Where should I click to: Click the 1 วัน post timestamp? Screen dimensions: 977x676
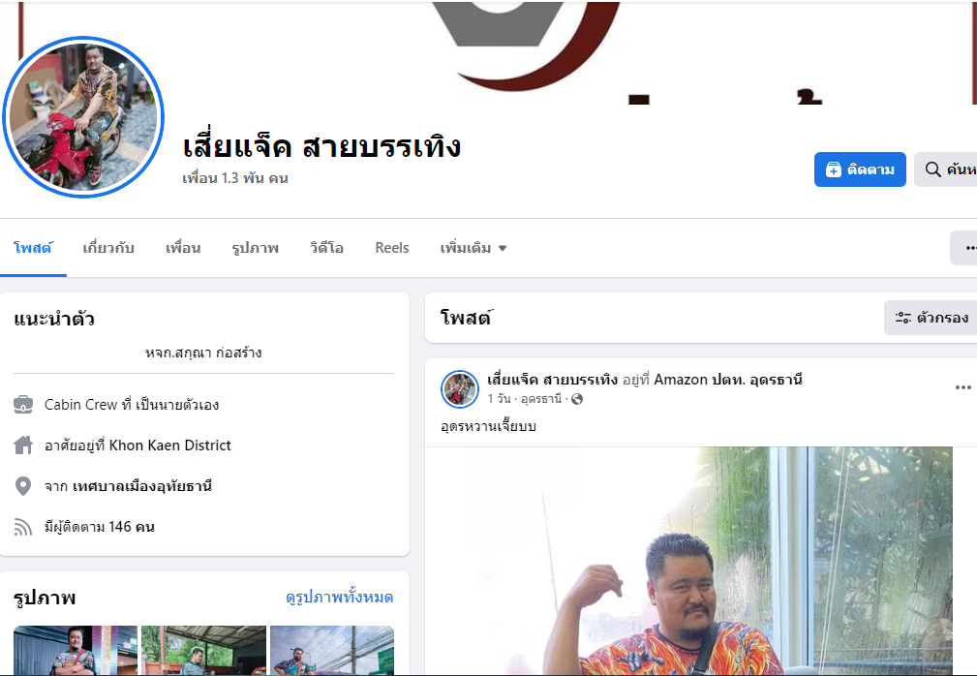pyautogui.click(x=499, y=399)
